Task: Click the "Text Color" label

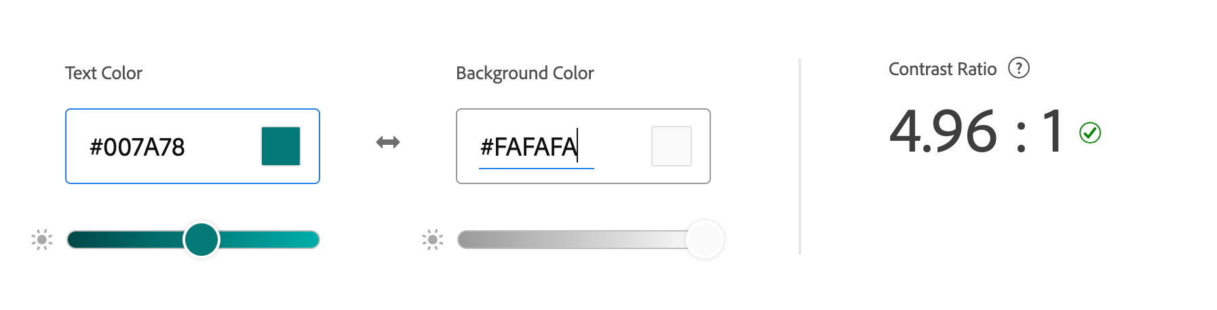Action: click(104, 73)
